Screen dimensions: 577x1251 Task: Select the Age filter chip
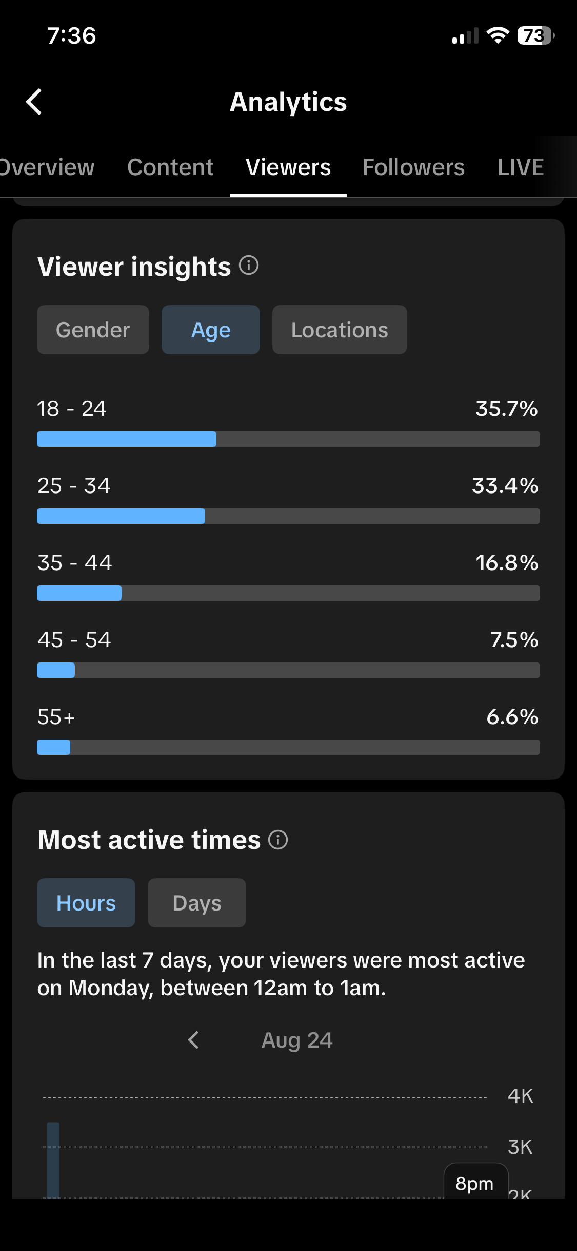211,330
